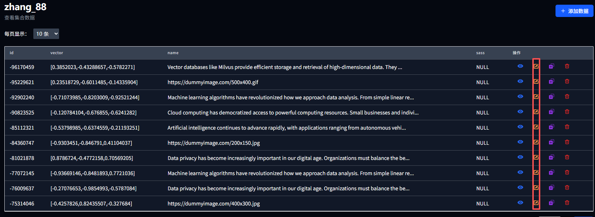Copy the row with id -84360747
This screenshot has height=217, width=595.
point(551,142)
